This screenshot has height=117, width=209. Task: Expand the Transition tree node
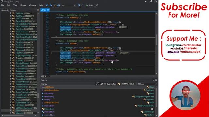click(11, 58)
